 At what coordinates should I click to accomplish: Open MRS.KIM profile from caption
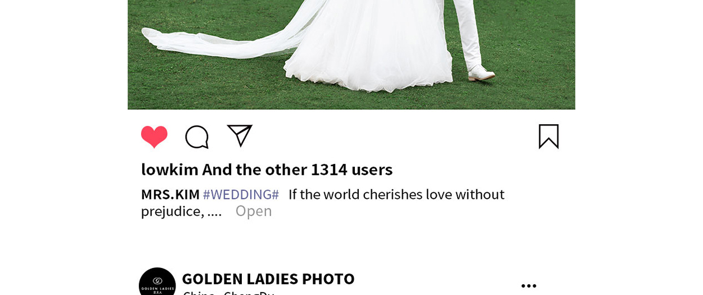click(x=170, y=194)
